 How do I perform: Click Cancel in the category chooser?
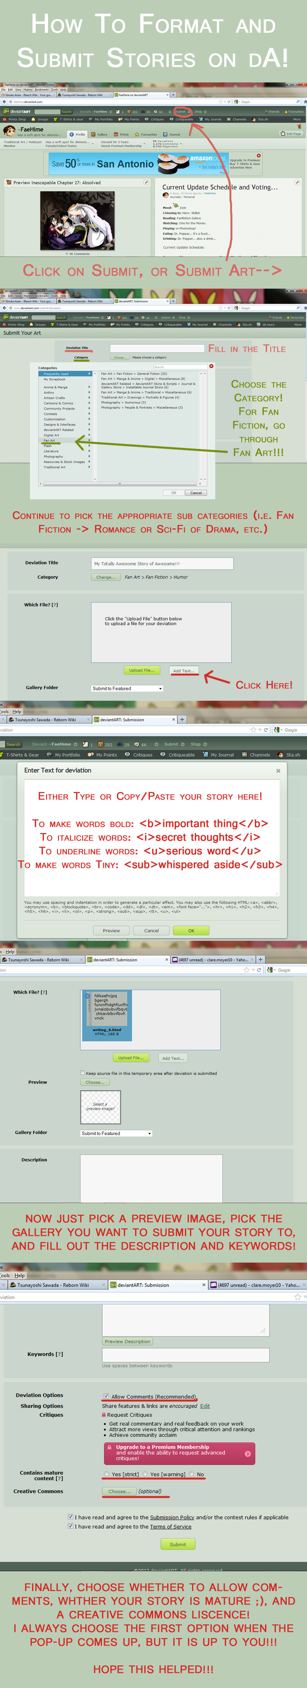click(x=196, y=493)
